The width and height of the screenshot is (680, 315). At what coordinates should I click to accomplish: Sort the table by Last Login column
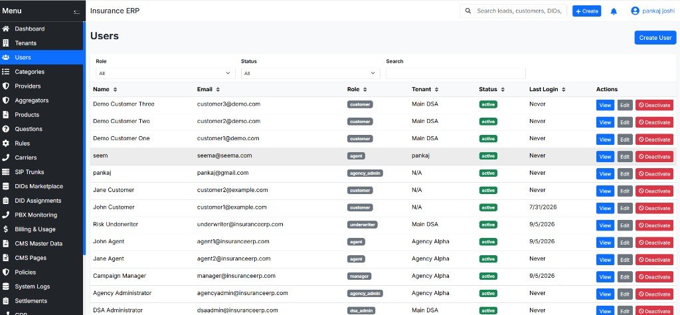pyautogui.click(x=547, y=89)
